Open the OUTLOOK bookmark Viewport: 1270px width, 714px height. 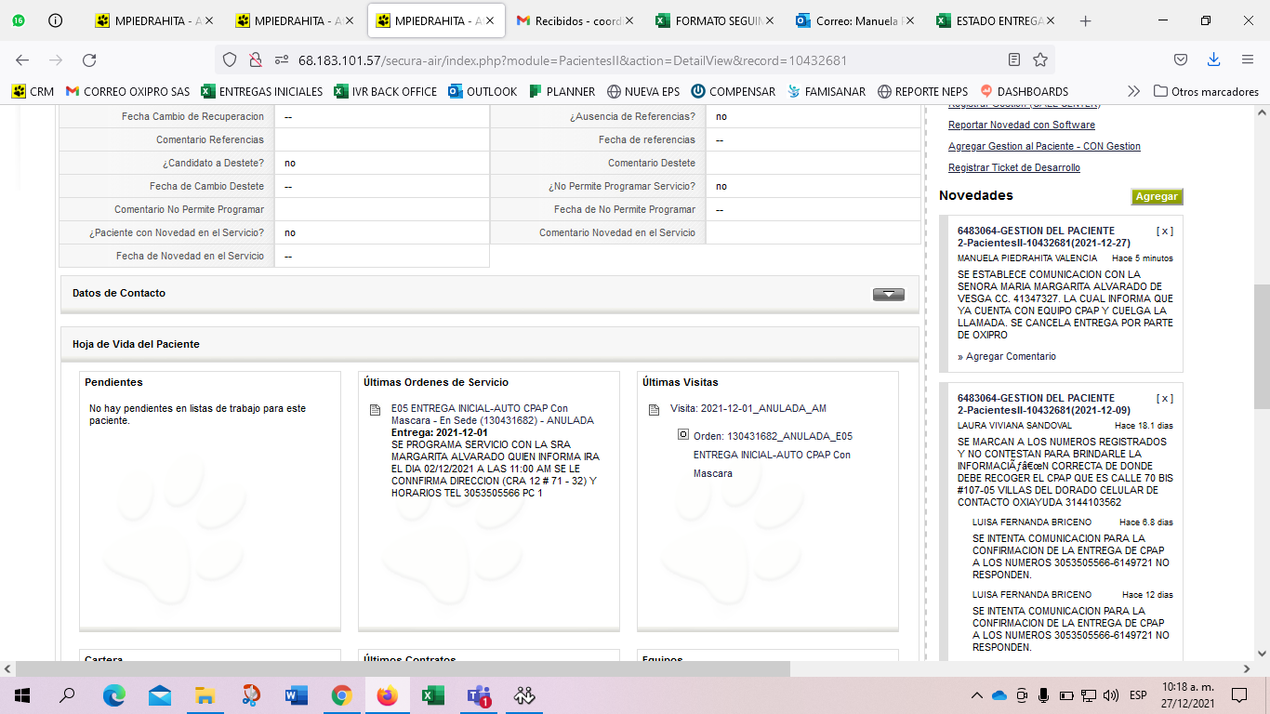coord(483,91)
